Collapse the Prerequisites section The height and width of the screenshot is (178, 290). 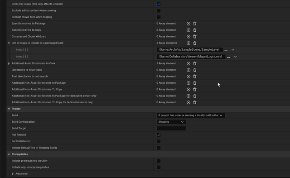[x=9, y=154]
